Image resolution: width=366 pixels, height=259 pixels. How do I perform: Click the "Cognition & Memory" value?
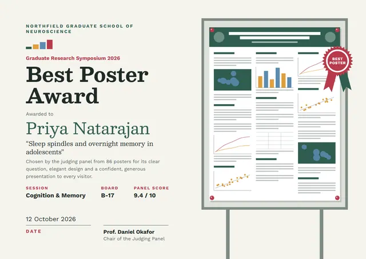click(x=56, y=196)
